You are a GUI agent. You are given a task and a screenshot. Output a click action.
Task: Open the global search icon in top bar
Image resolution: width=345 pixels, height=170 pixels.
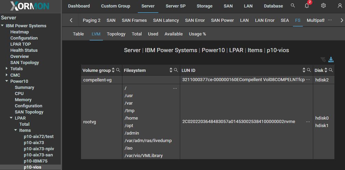[293, 6]
